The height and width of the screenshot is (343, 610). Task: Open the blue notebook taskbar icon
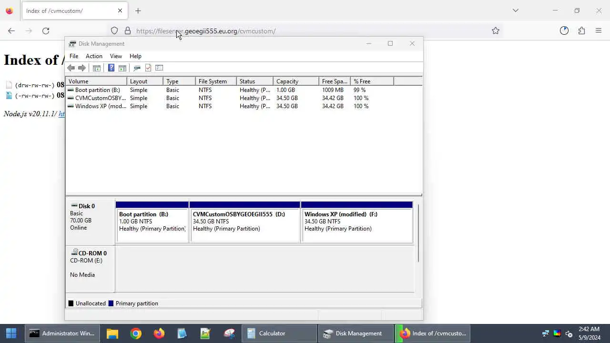click(x=182, y=333)
